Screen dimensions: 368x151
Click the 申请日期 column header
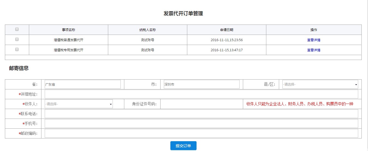click(227, 30)
